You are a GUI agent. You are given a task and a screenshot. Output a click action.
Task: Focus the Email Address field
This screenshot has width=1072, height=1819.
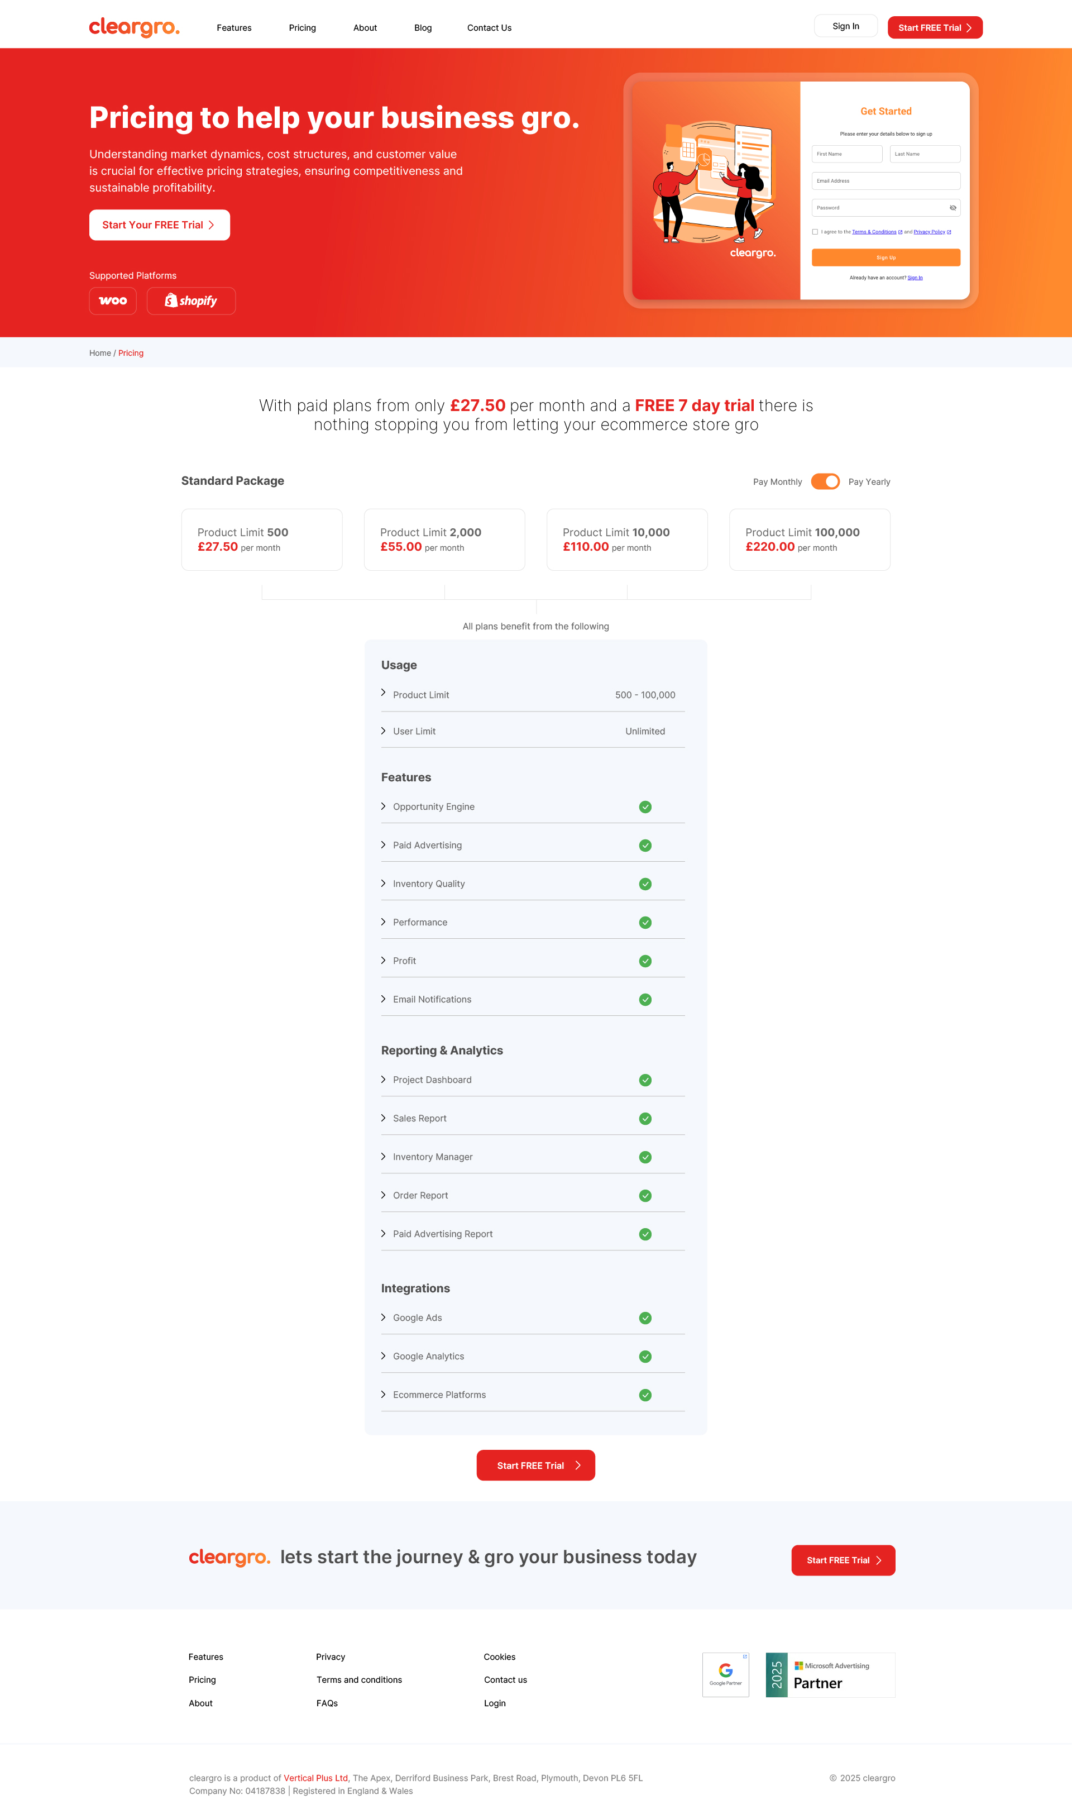point(886,180)
